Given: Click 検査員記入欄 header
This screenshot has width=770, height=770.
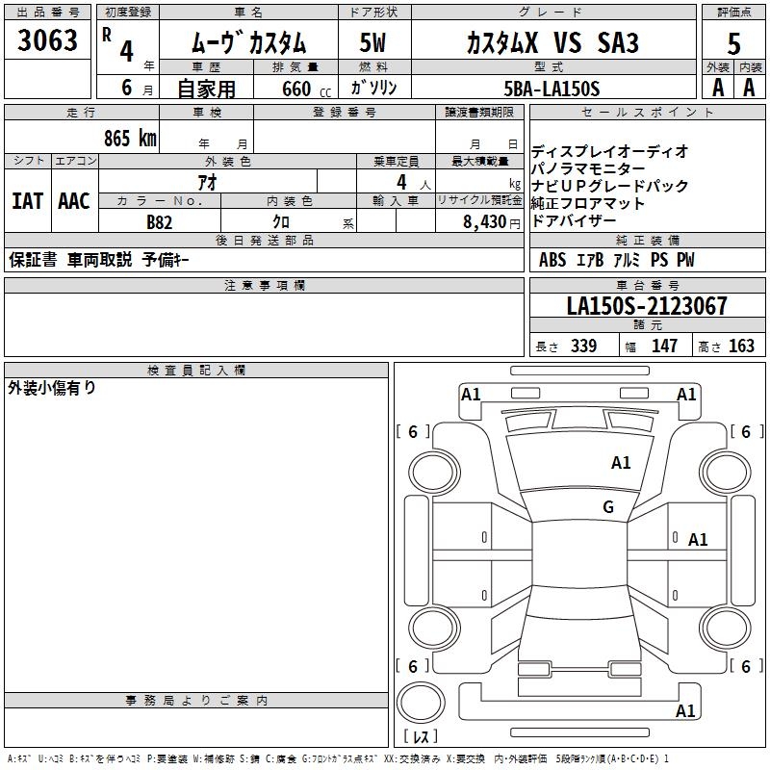Looking at the screenshot, I should [x=196, y=371].
